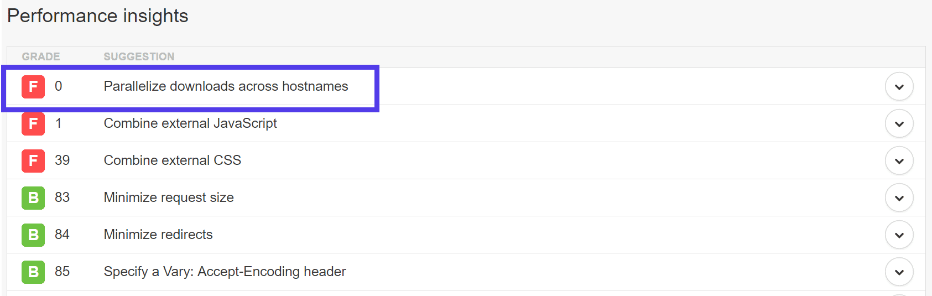The image size is (932, 296).
Task: Click the Combine external JavaScript suggestion text
Action: click(190, 123)
